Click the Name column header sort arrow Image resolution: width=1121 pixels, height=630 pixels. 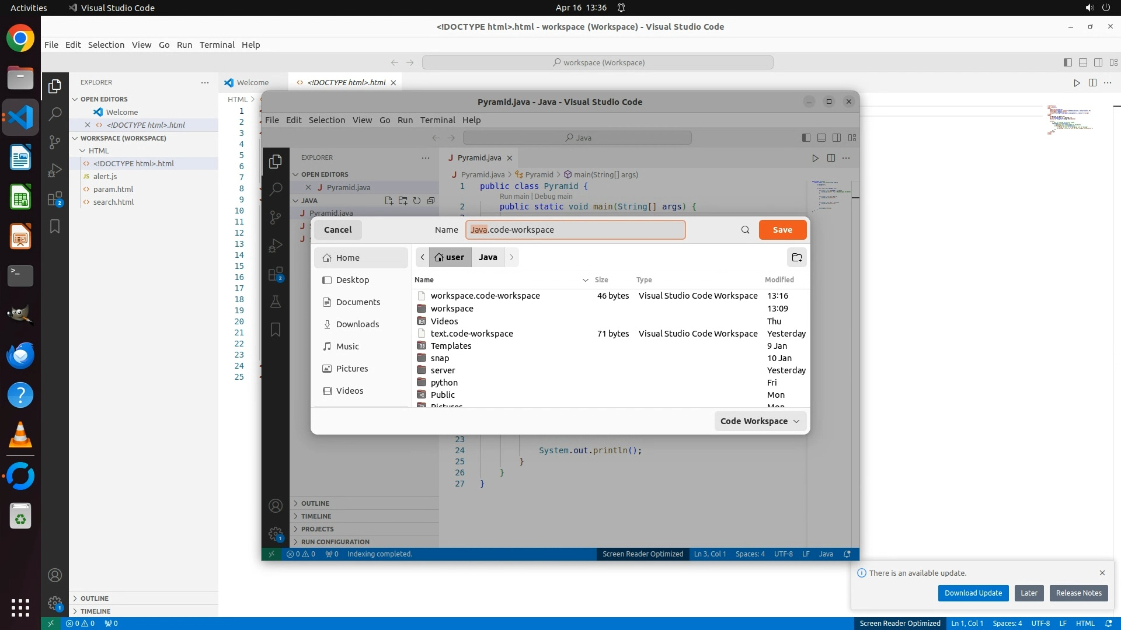(585, 280)
